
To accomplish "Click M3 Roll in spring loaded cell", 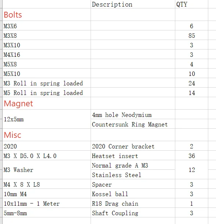I will [x=47, y=83].
